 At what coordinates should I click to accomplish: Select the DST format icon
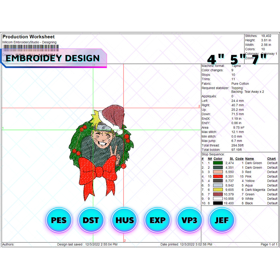91,220
